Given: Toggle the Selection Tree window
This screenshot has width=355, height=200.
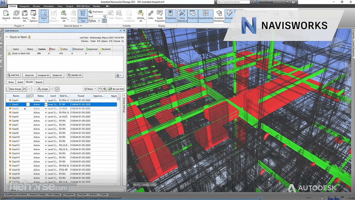Looking at the screenshot, I should (x=83, y=16).
